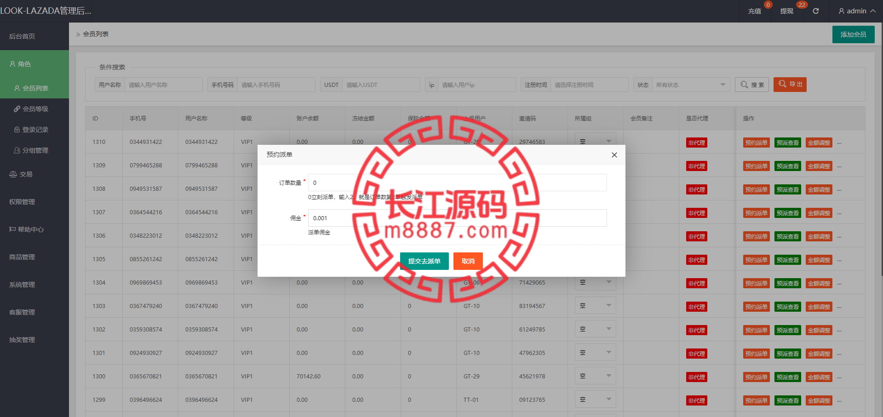Toggle 非代理 agent status for row 1310
This screenshot has height=417, width=883.
pyautogui.click(x=696, y=143)
